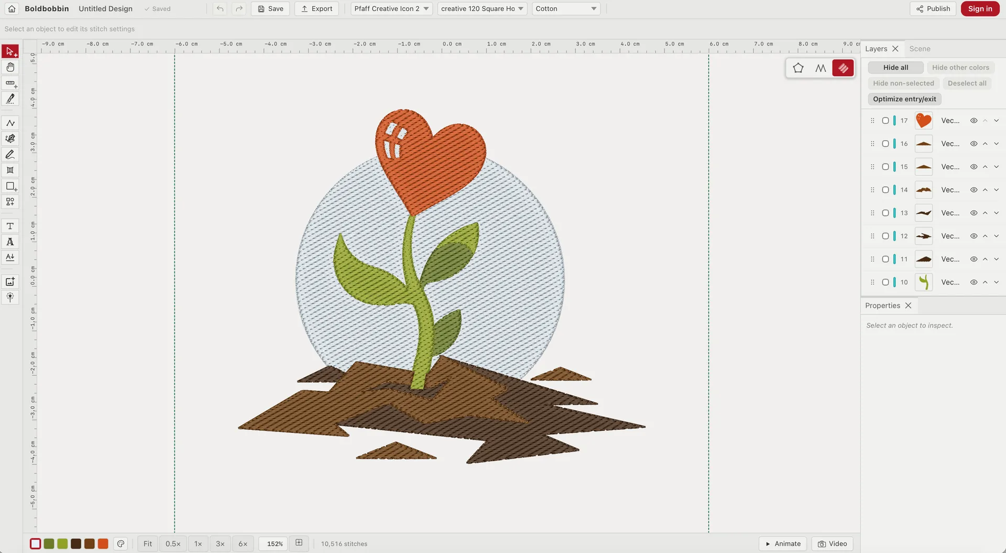Select the arrow selection tool

point(10,51)
